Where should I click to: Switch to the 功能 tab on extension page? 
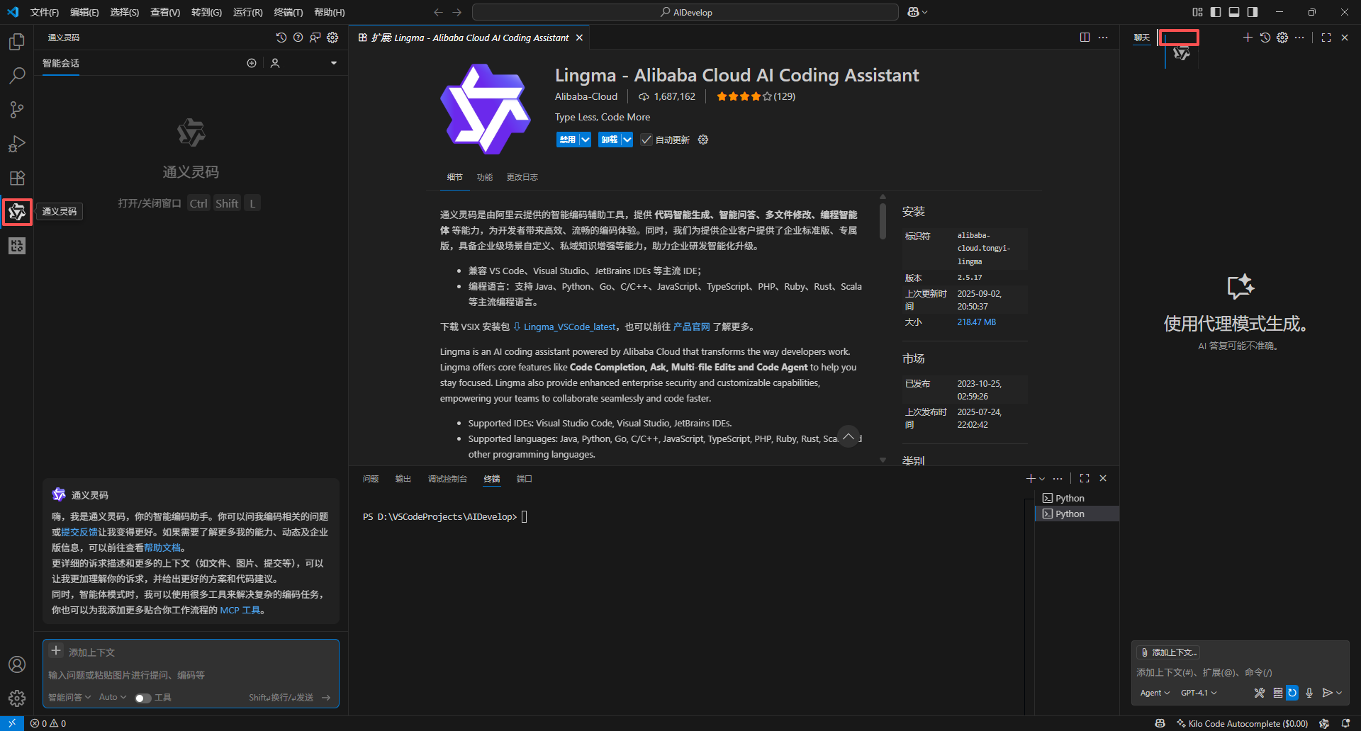point(484,177)
